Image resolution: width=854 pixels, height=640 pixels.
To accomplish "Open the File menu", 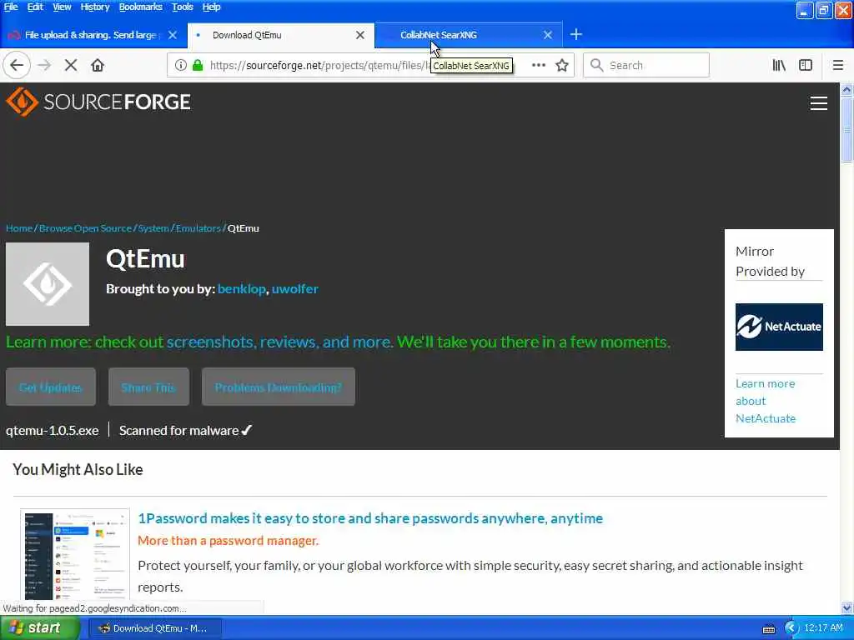I will pos(10,7).
